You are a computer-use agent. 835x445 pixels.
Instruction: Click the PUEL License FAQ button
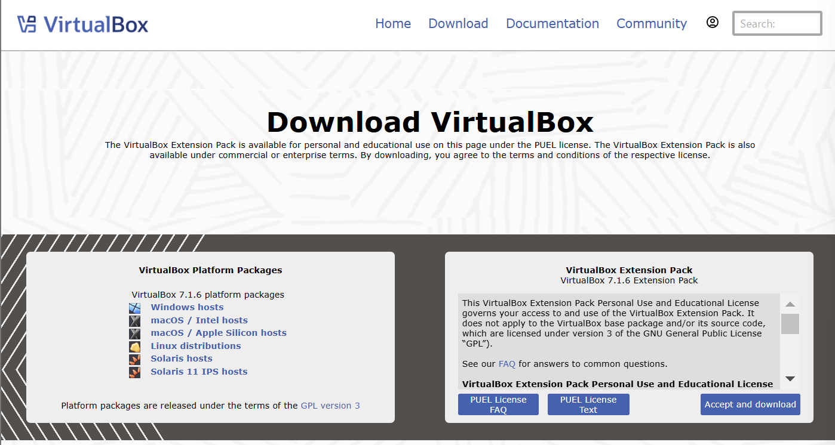click(x=498, y=404)
